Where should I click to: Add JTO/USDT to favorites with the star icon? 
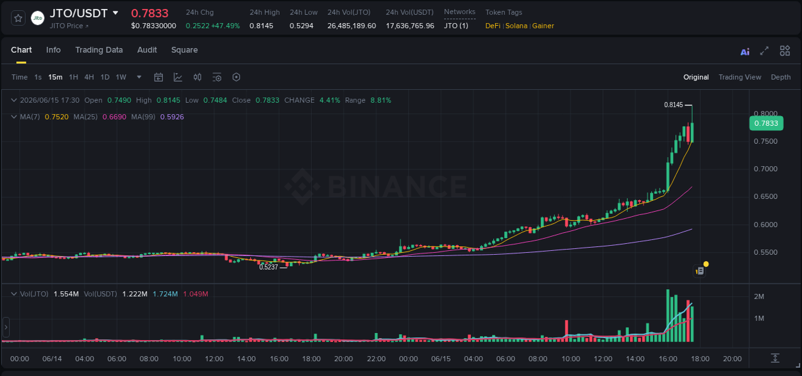pyautogui.click(x=18, y=18)
